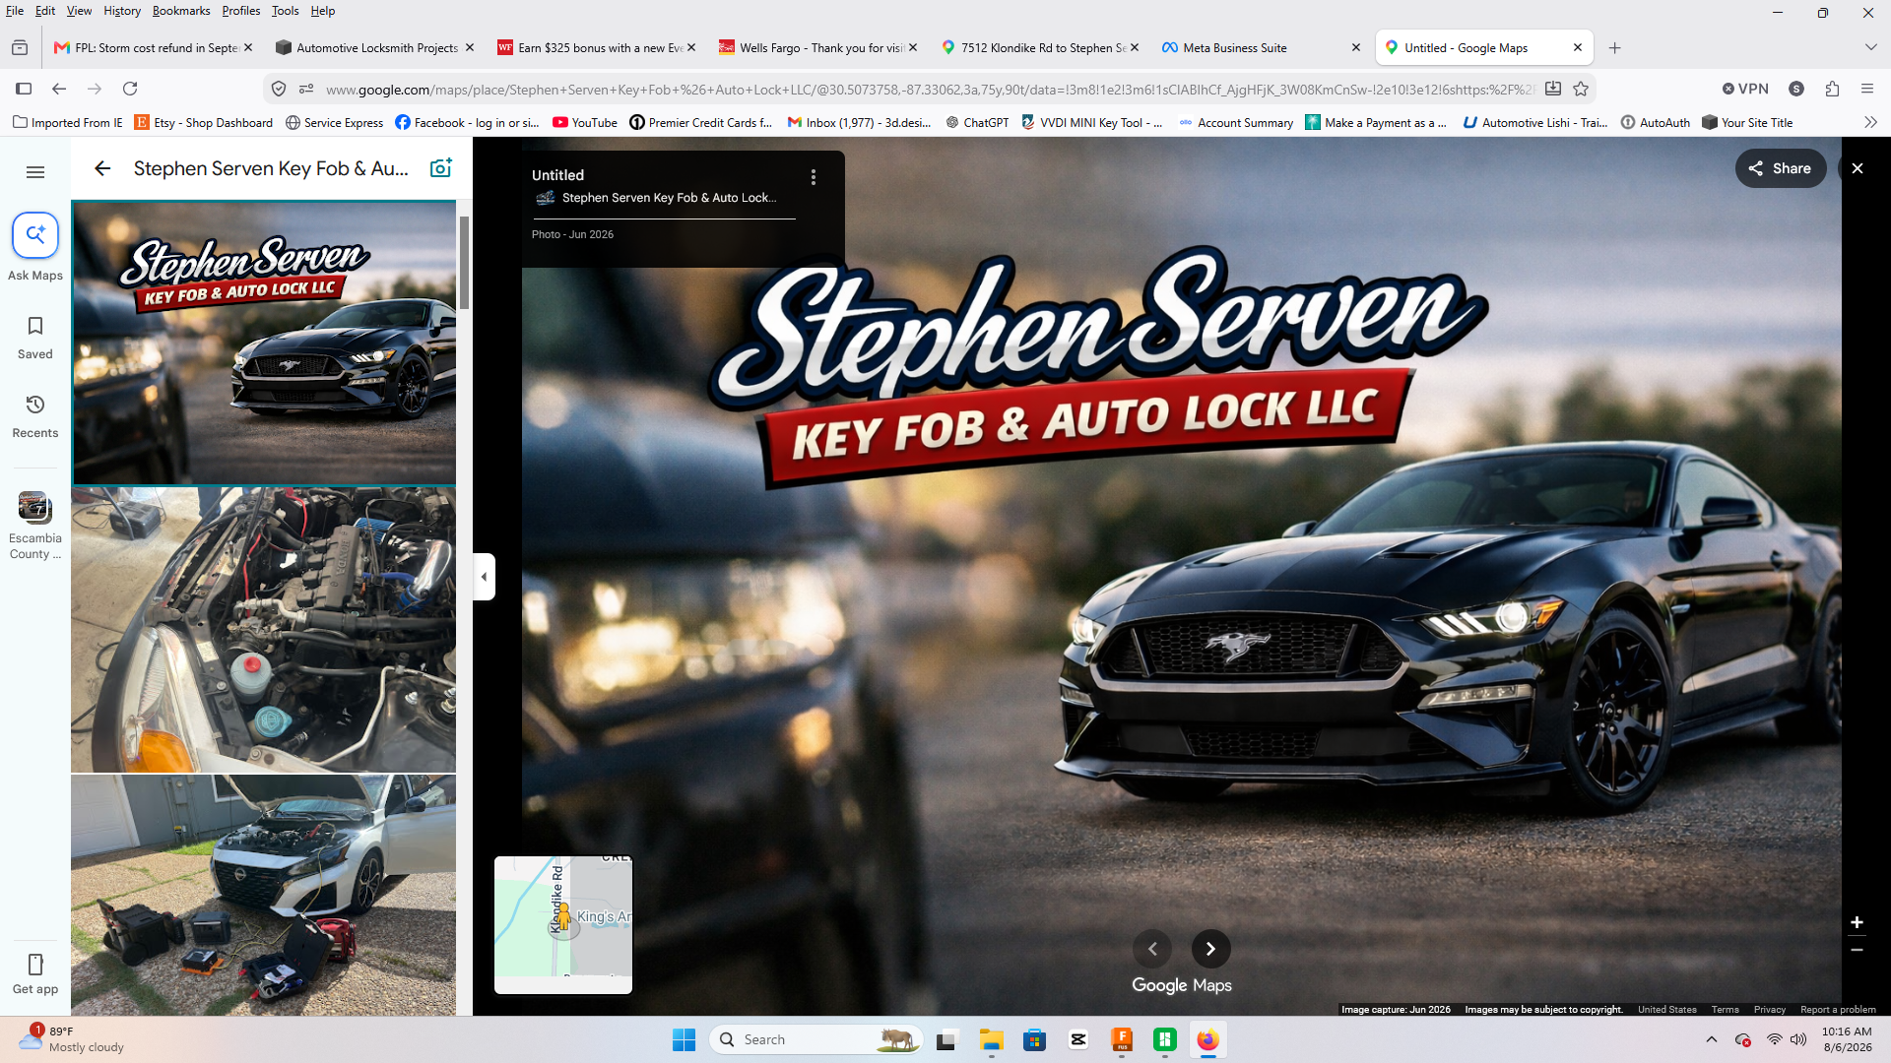The height and width of the screenshot is (1063, 1891).
Task: Bookmark this page with the star
Action: point(1581,89)
